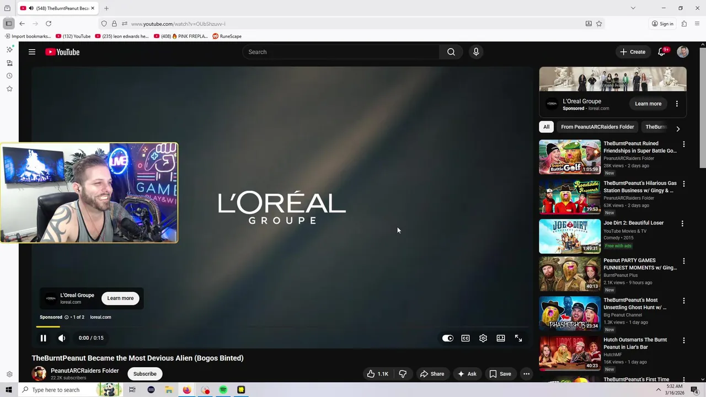The image size is (706, 397).
Task: Open Spotify from taskbar
Action: [223, 390]
